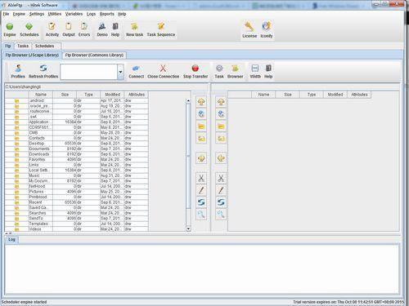409x306 pixels.
Task: Open the Task Sequence icon
Action: (x=161, y=27)
